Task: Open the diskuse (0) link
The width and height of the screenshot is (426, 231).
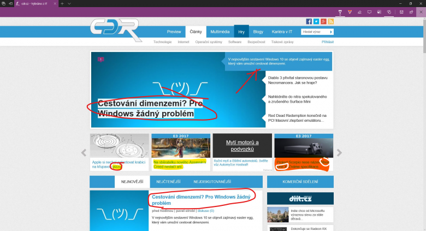Action: coord(206,211)
